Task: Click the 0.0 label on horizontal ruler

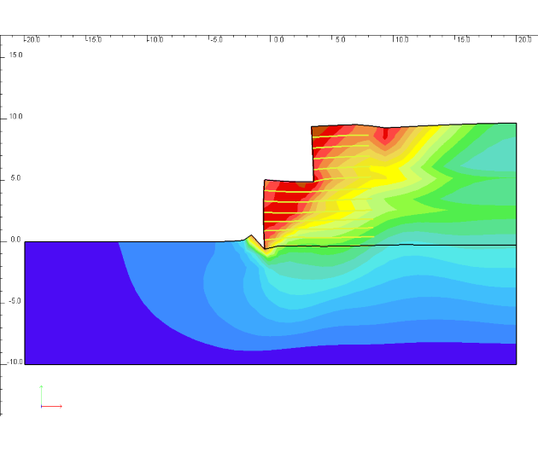Action: tap(278, 40)
